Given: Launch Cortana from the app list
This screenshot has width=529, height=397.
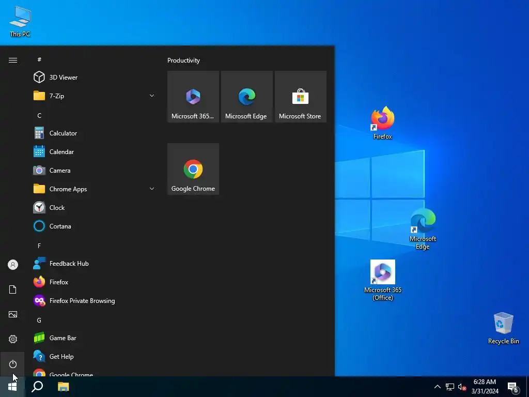Looking at the screenshot, I should click(94, 226).
